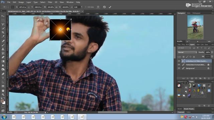Viewport: 214px width, 120px height.
Task: Select the Crop tool
Action: (x=3, y=32)
